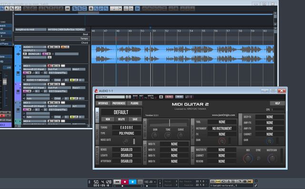Open REVERB slot in mixer section
The width and height of the screenshot is (305, 189).
[x=222, y=161]
